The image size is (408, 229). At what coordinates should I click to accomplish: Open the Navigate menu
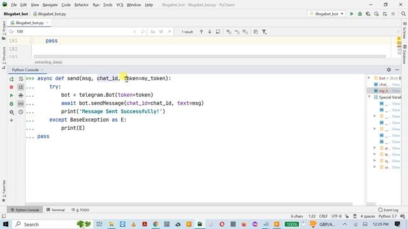click(x=50, y=4)
